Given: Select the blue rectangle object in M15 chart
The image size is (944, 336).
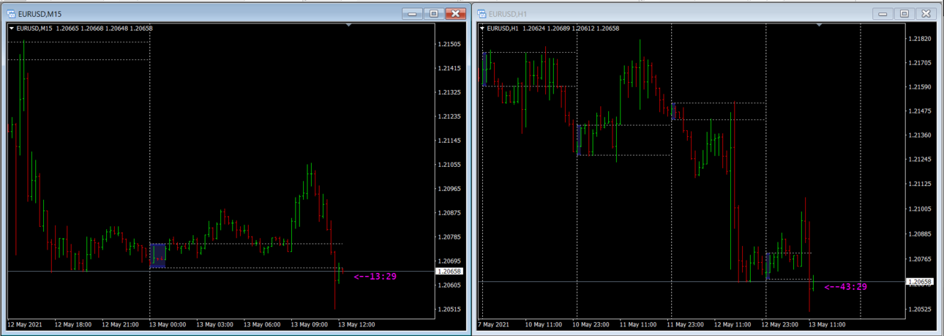Looking at the screenshot, I should point(157,255).
